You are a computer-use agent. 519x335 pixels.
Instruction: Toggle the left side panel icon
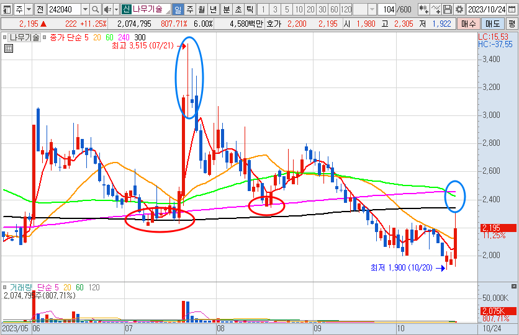coord(7,9)
